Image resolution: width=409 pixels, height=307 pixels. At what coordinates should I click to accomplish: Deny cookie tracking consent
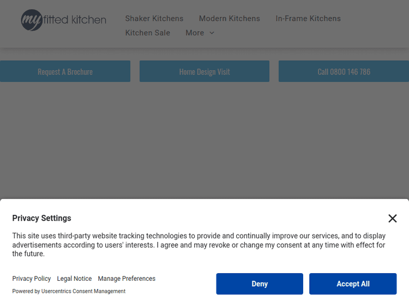point(260,284)
